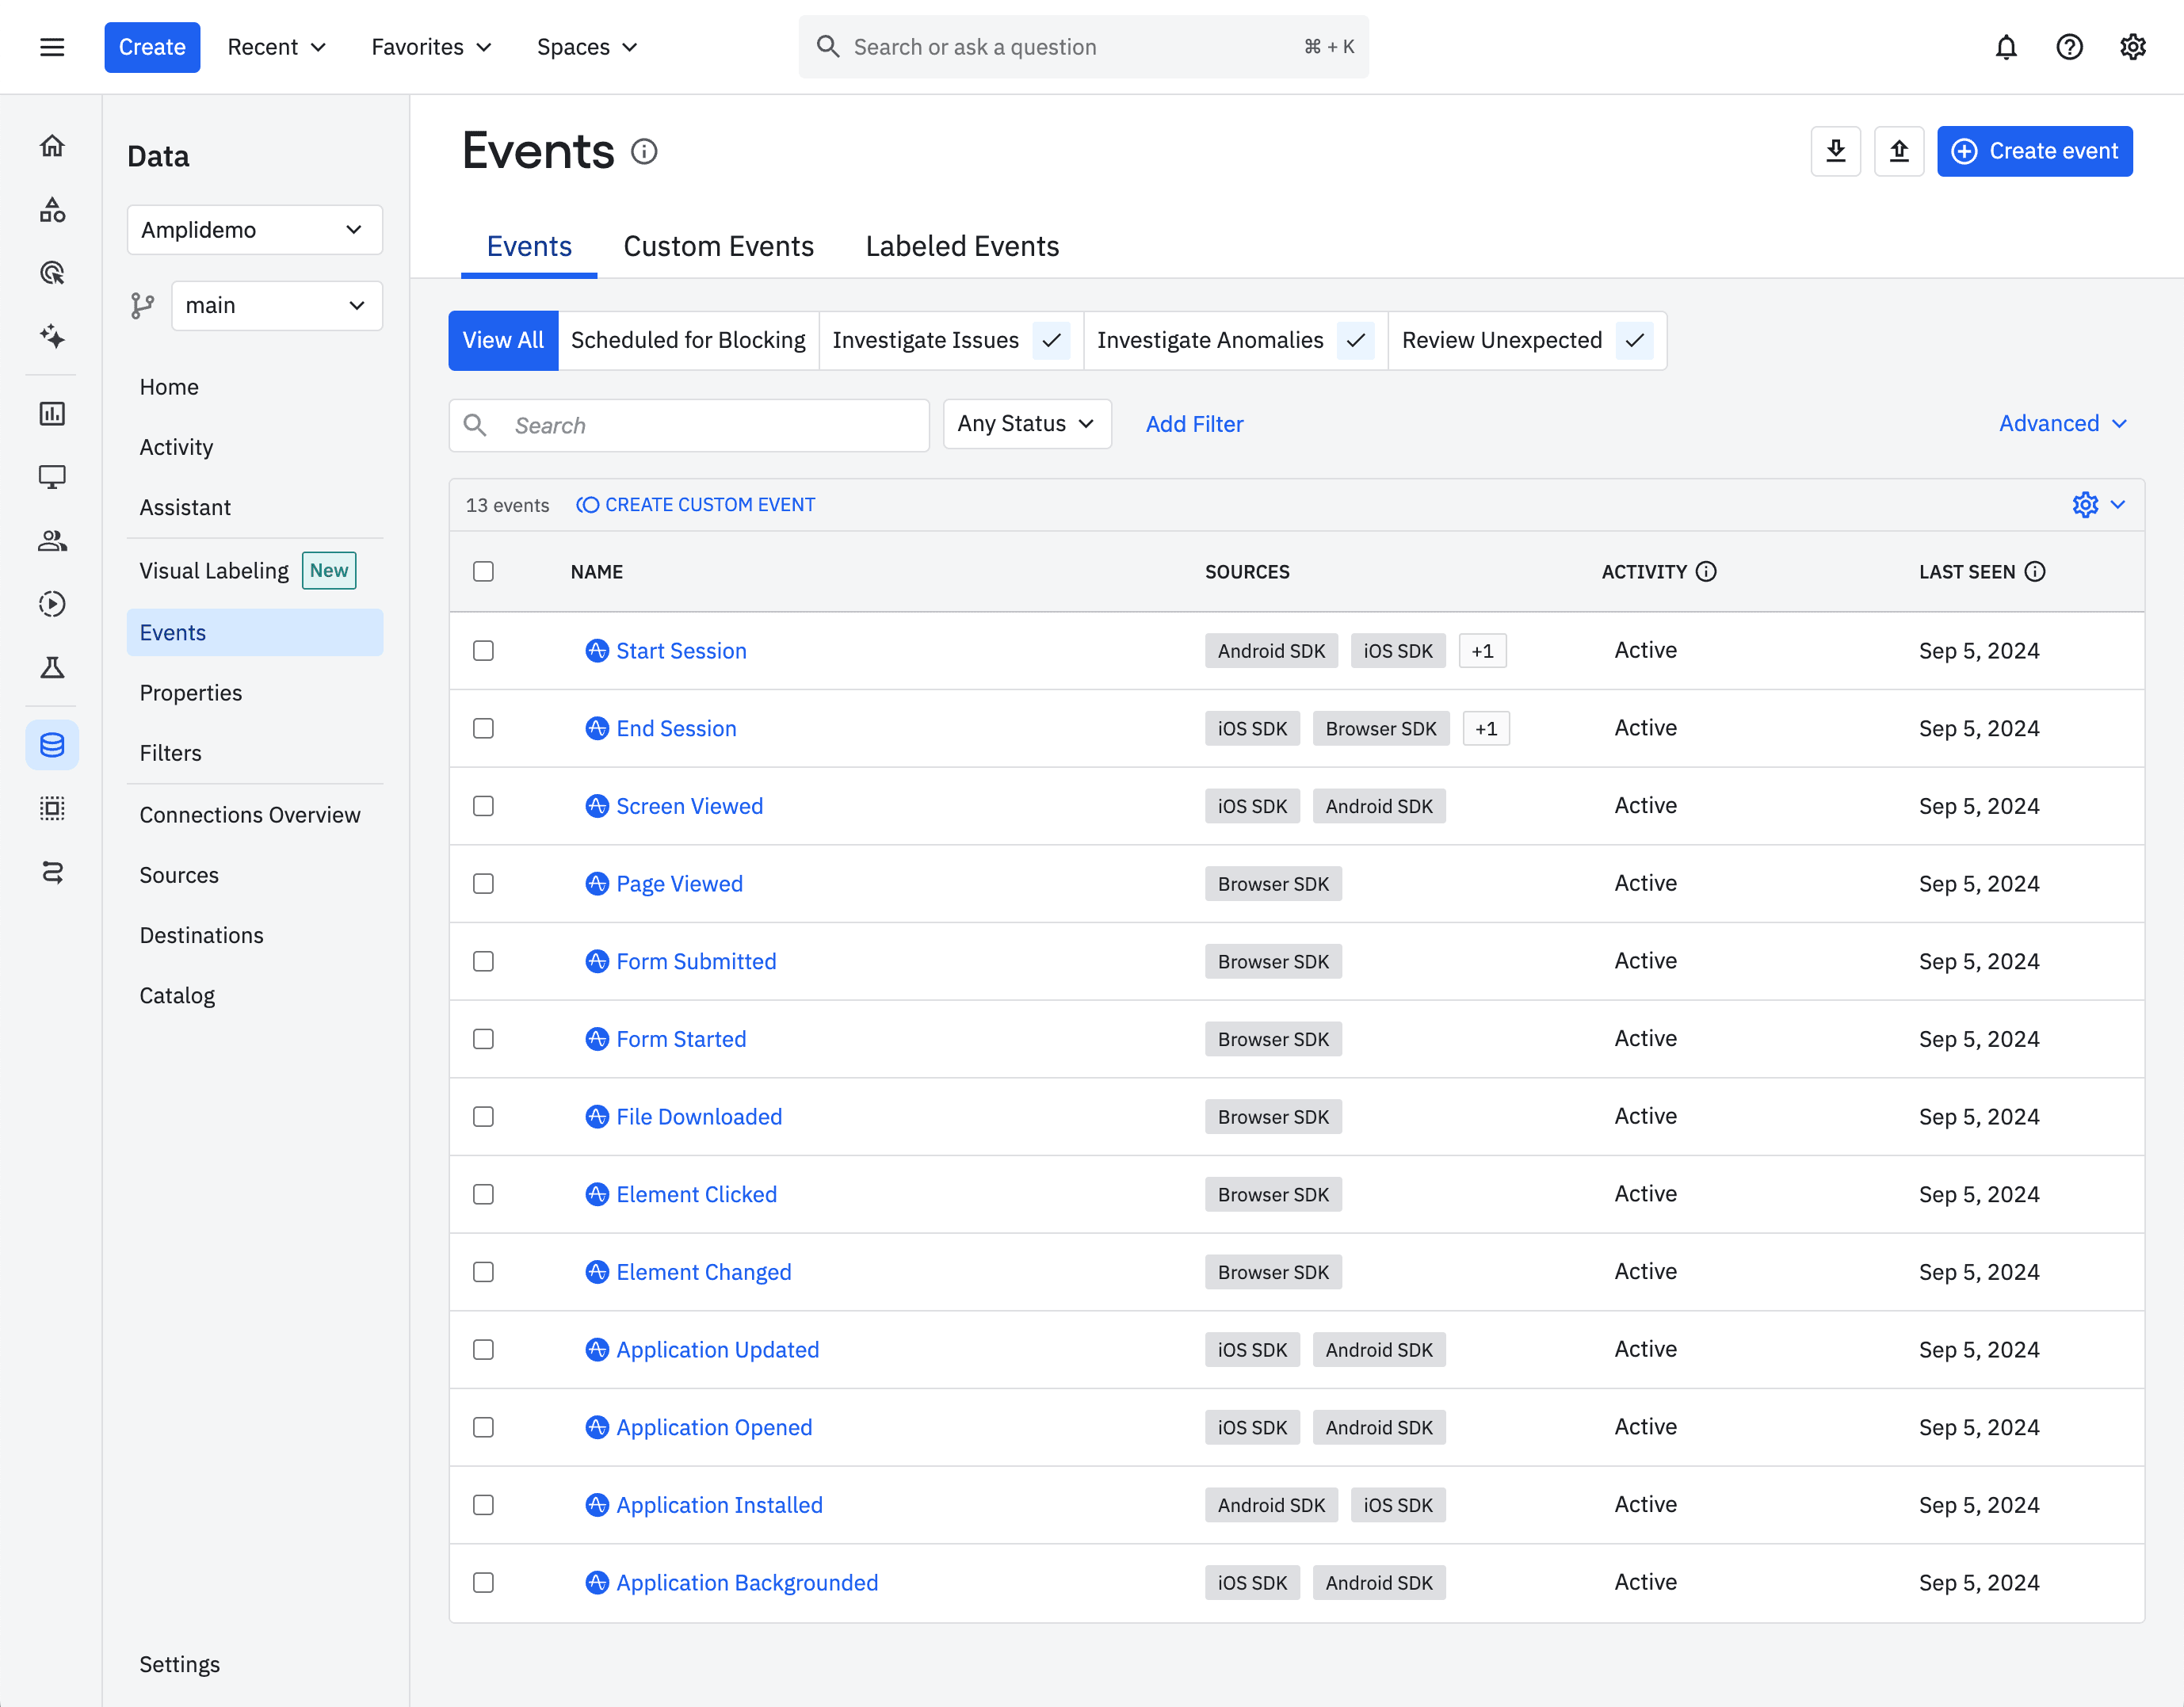
Task: Switch to Labeled Events tab
Action: 963,245
